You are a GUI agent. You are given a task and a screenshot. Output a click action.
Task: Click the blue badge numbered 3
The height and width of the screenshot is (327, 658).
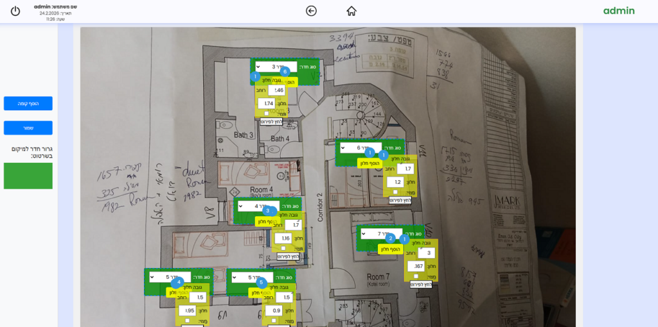[x=267, y=210]
